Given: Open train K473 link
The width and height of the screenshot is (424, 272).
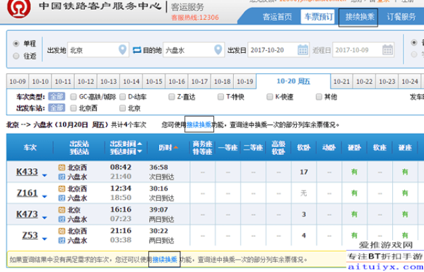Looking at the screenshot, I should 27,214.
